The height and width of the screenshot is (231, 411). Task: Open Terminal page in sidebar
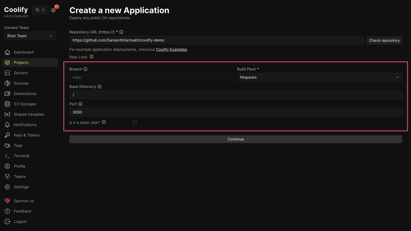(x=30, y=156)
